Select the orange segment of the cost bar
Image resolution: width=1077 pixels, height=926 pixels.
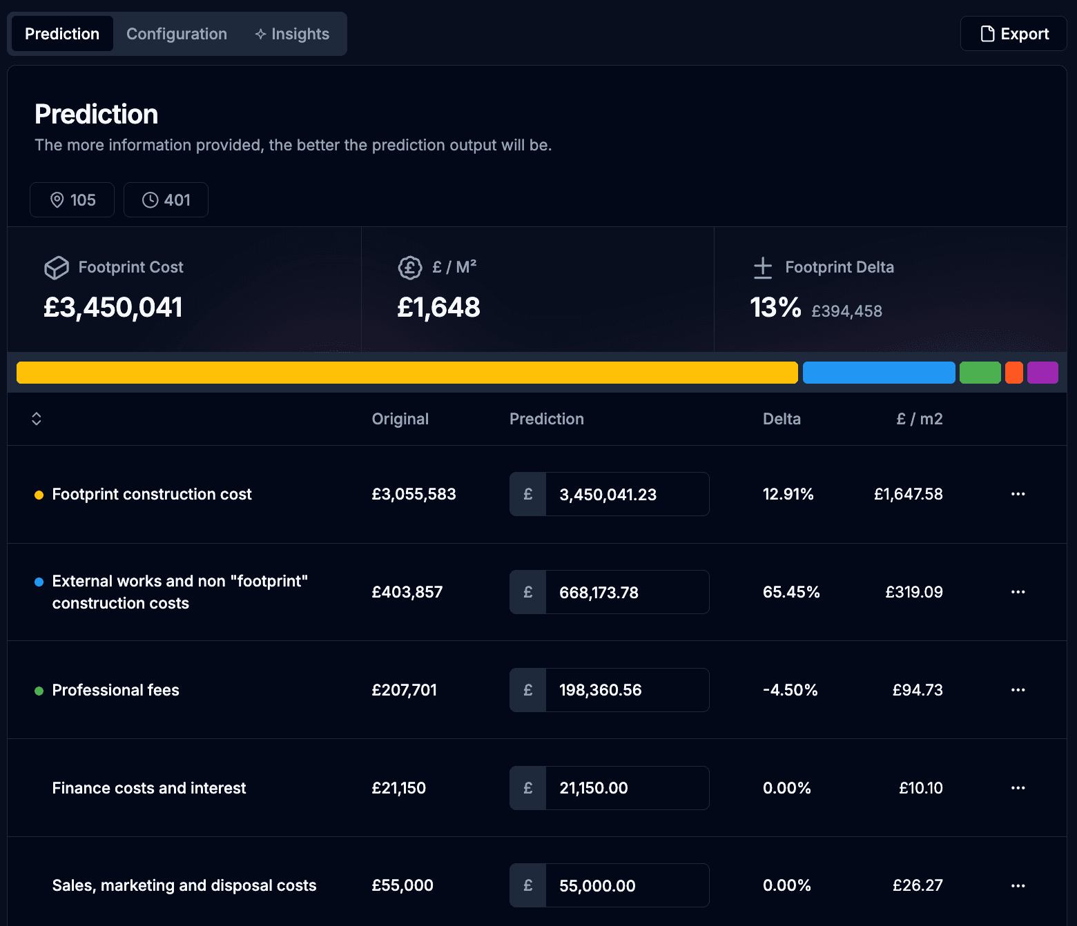[x=1014, y=373]
